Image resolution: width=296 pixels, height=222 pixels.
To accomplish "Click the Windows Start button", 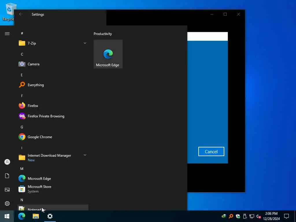I will pos(7,216).
